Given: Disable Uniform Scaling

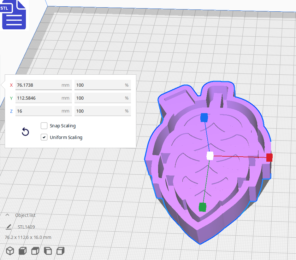Looking at the screenshot, I should 44,137.
